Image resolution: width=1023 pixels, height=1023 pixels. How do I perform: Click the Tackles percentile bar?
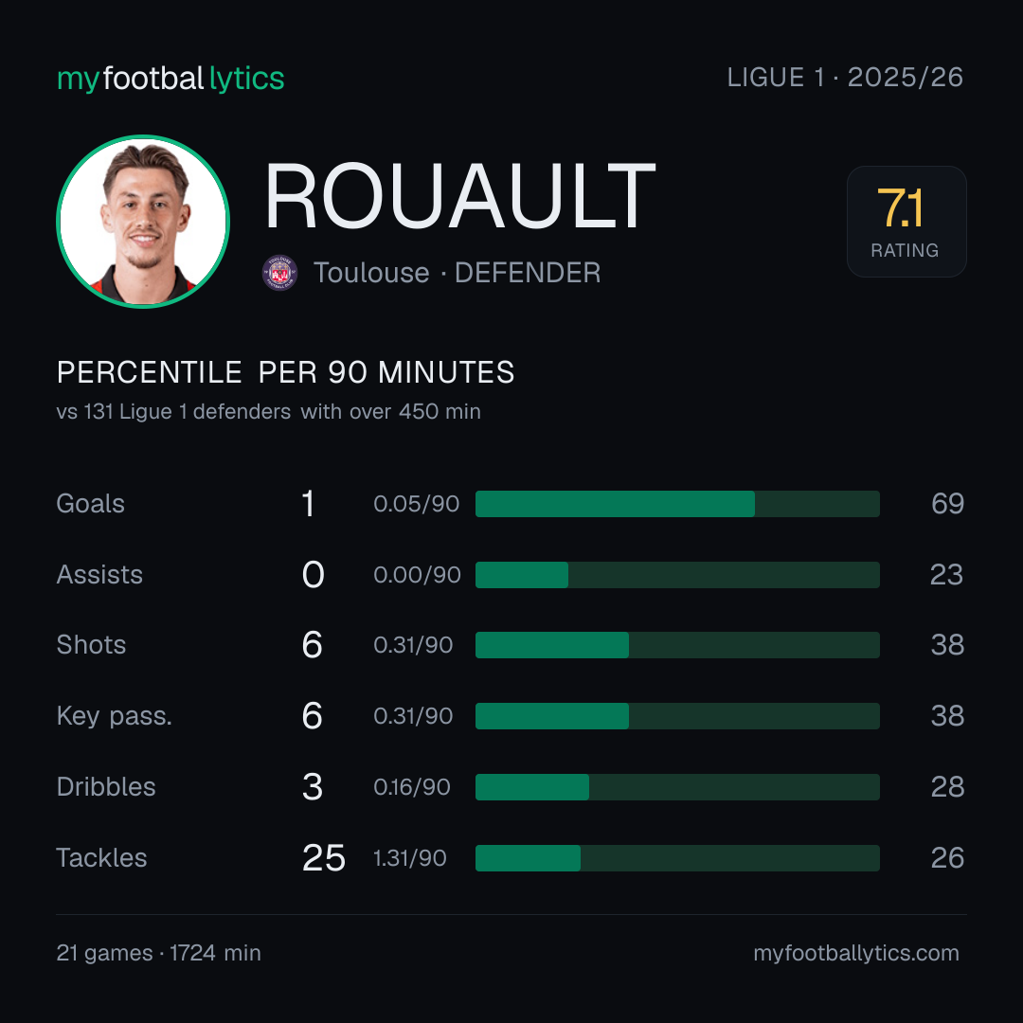[677, 858]
